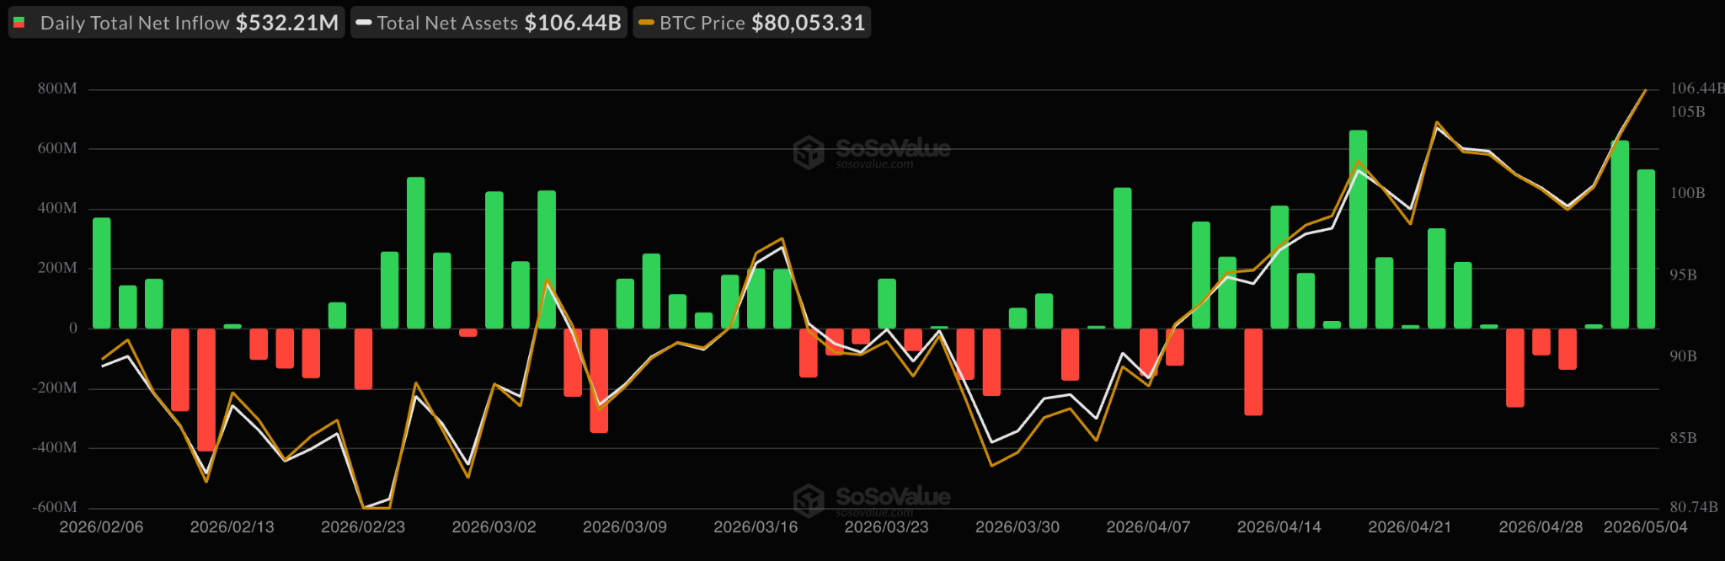Select the 2026/03/30 date label
Viewport: 1725px width, 561px height.
point(1017,527)
